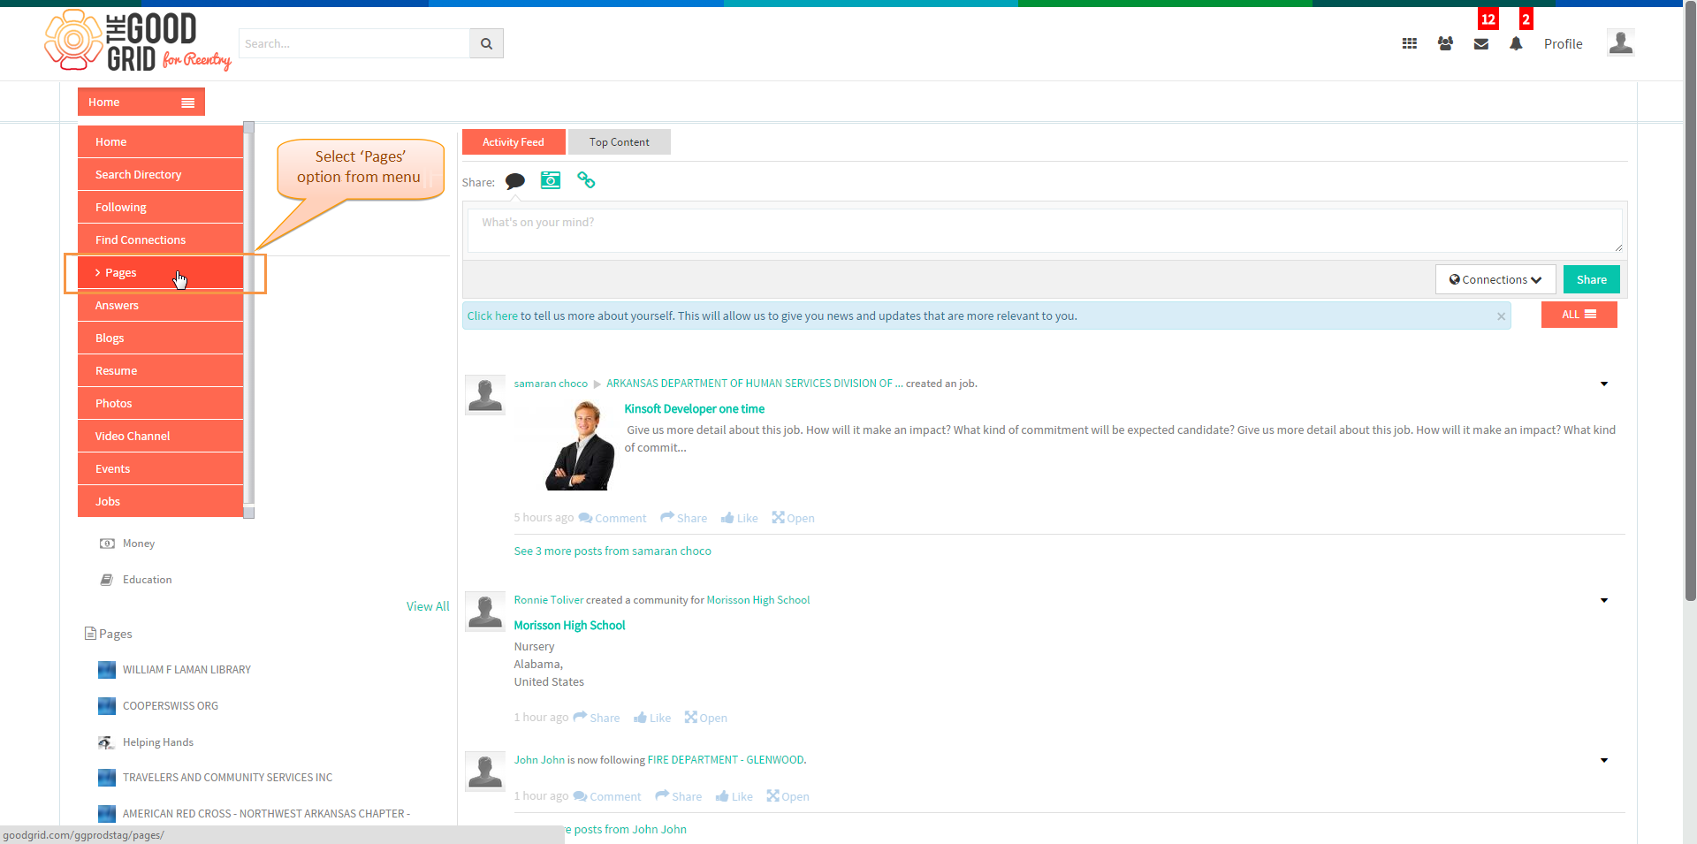Open the notifications bell icon
The height and width of the screenshot is (844, 1697).
click(x=1516, y=43)
